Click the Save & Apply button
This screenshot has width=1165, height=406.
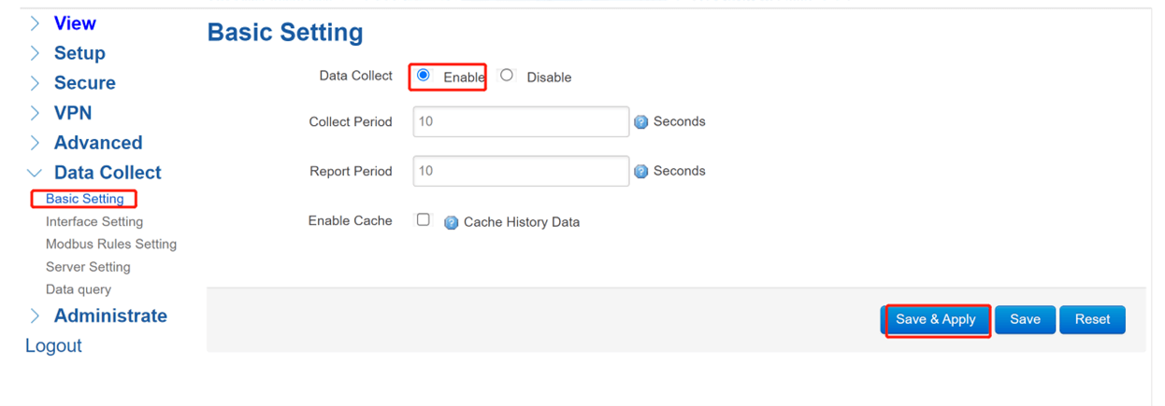936,319
